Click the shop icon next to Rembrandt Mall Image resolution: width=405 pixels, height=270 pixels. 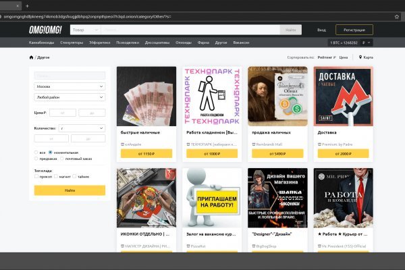coord(254,144)
